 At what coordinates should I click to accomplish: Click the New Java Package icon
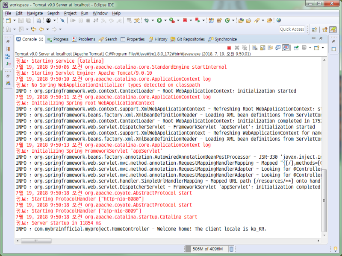point(219,20)
